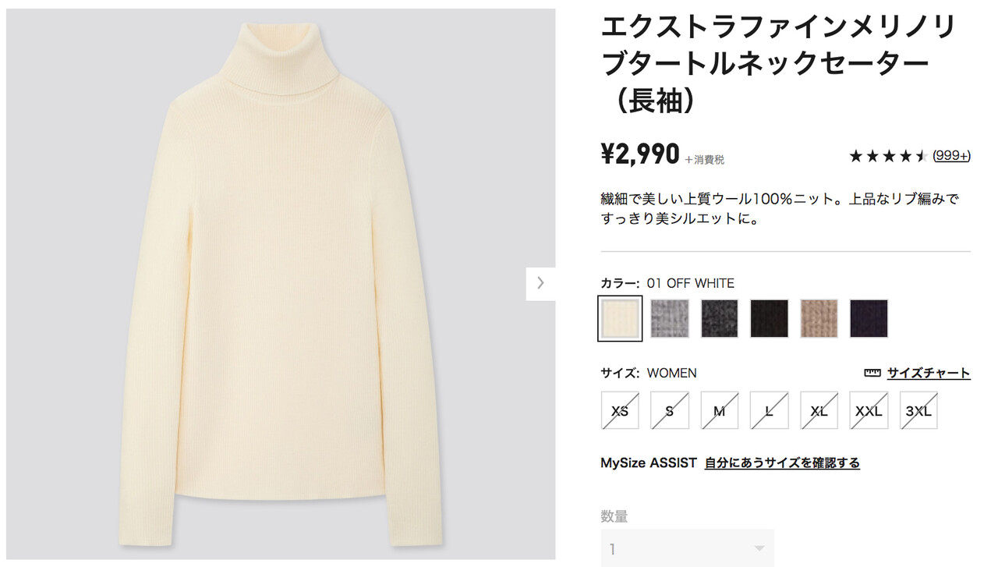This screenshot has height=567, width=998.
Task: Open the 999+ reviews link
Action: [951, 156]
